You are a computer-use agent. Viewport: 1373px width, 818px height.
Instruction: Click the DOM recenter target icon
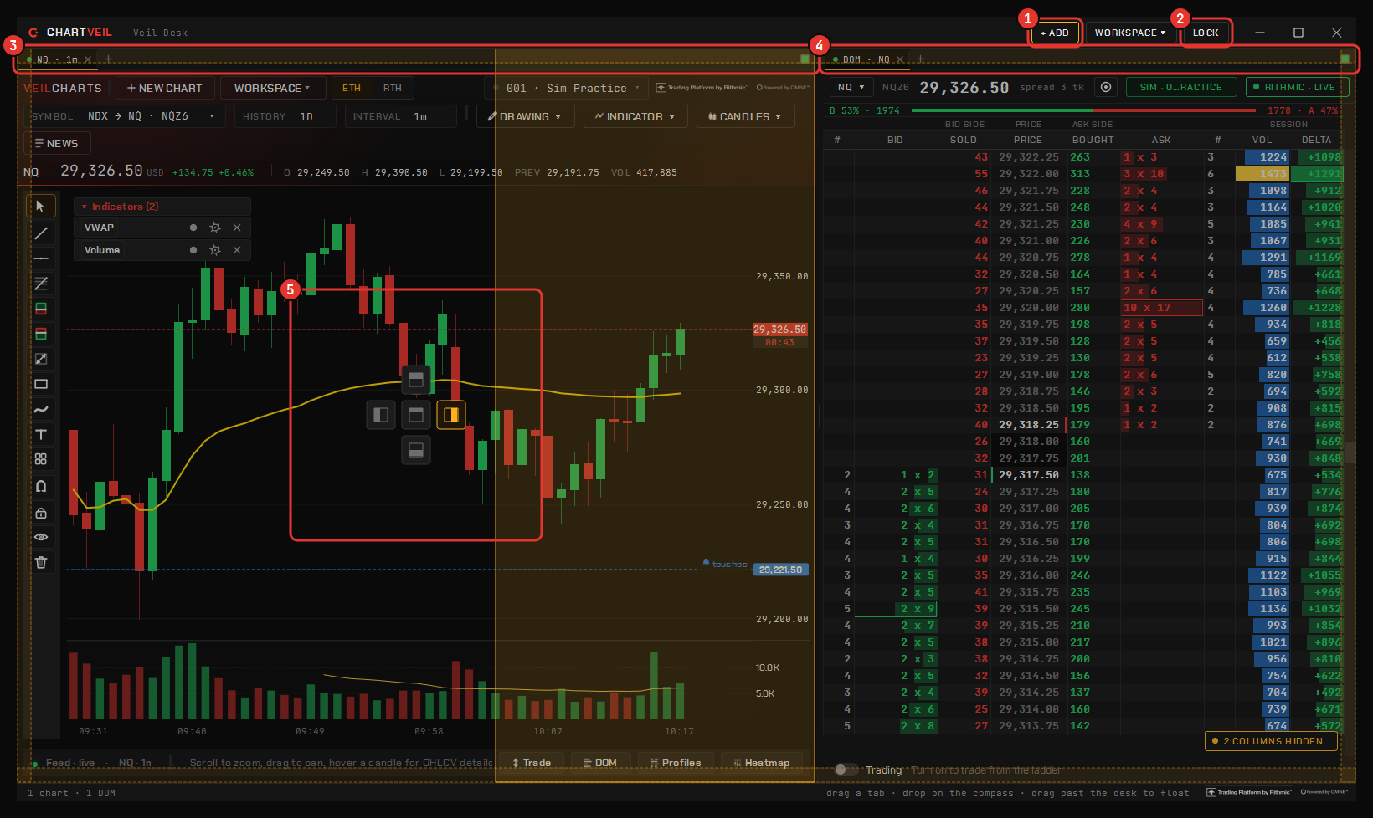[x=1106, y=87]
